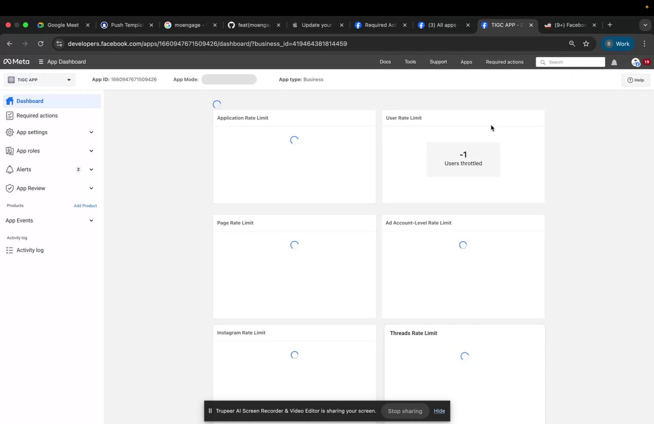Expand the App roles section

click(x=91, y=151)
